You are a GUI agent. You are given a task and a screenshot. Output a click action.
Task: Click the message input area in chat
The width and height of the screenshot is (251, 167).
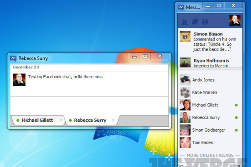(89, 106)
